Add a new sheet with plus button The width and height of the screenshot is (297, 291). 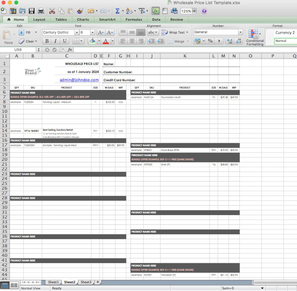coord(98,282)
